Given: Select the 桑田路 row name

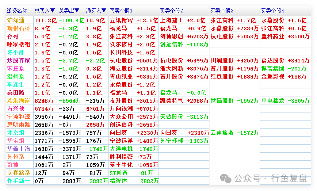Looking at the screenshot, I should 16,92.
